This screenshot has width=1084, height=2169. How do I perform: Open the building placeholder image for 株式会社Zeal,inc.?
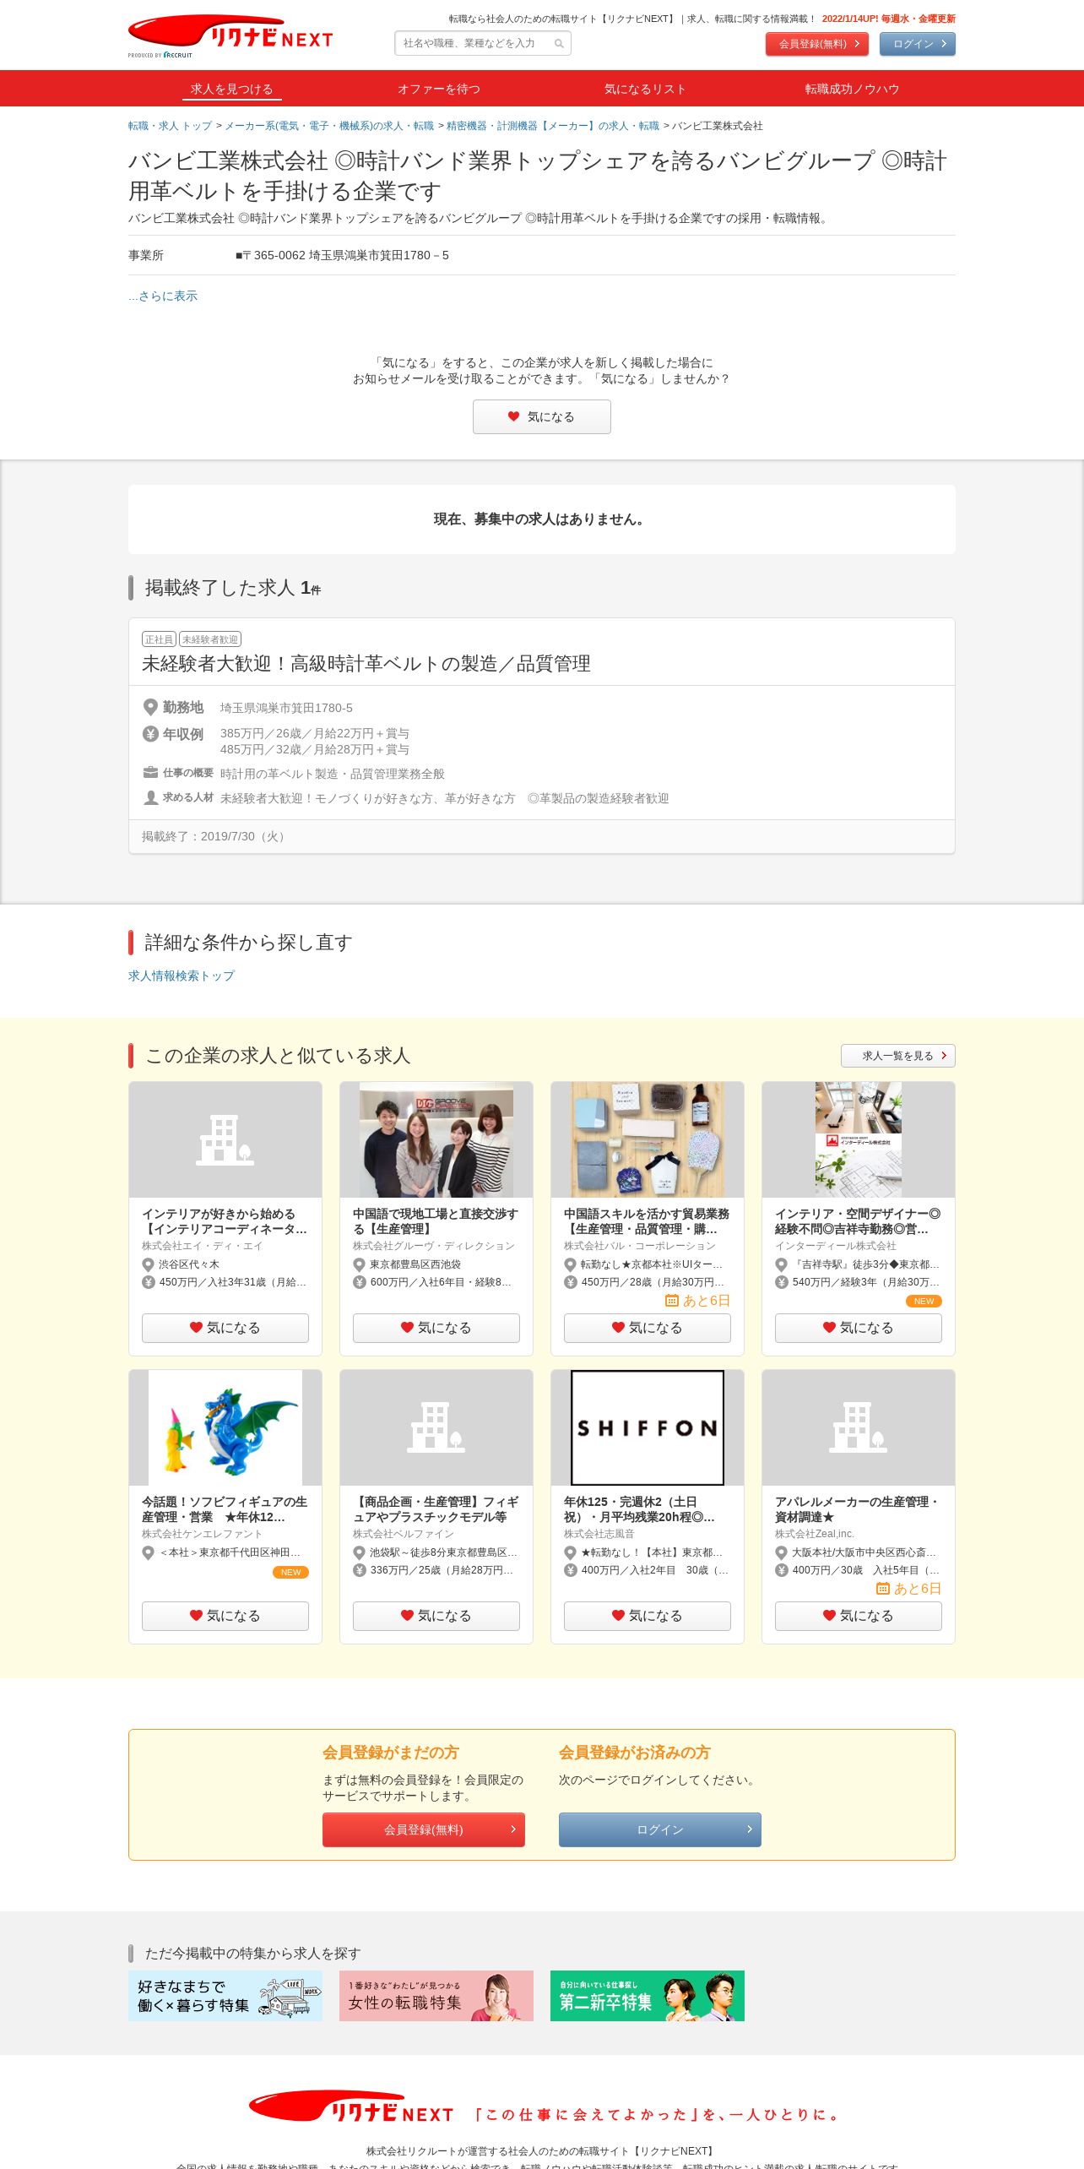(859, 1427)
